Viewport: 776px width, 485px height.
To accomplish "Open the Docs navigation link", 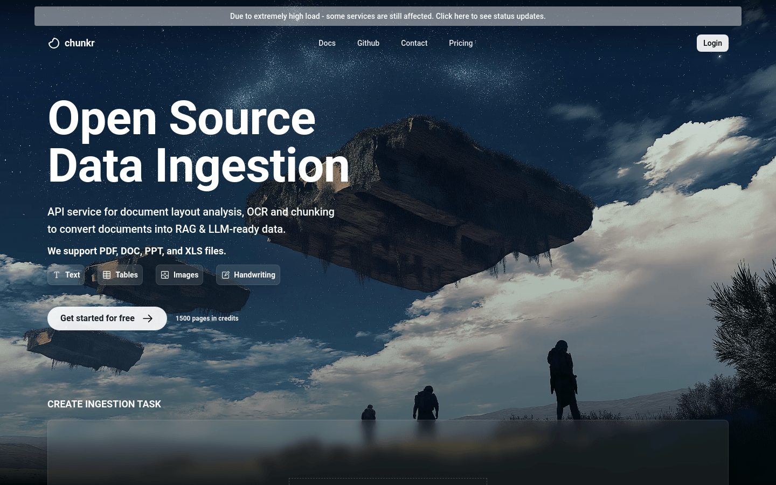I will coord(327,43).
